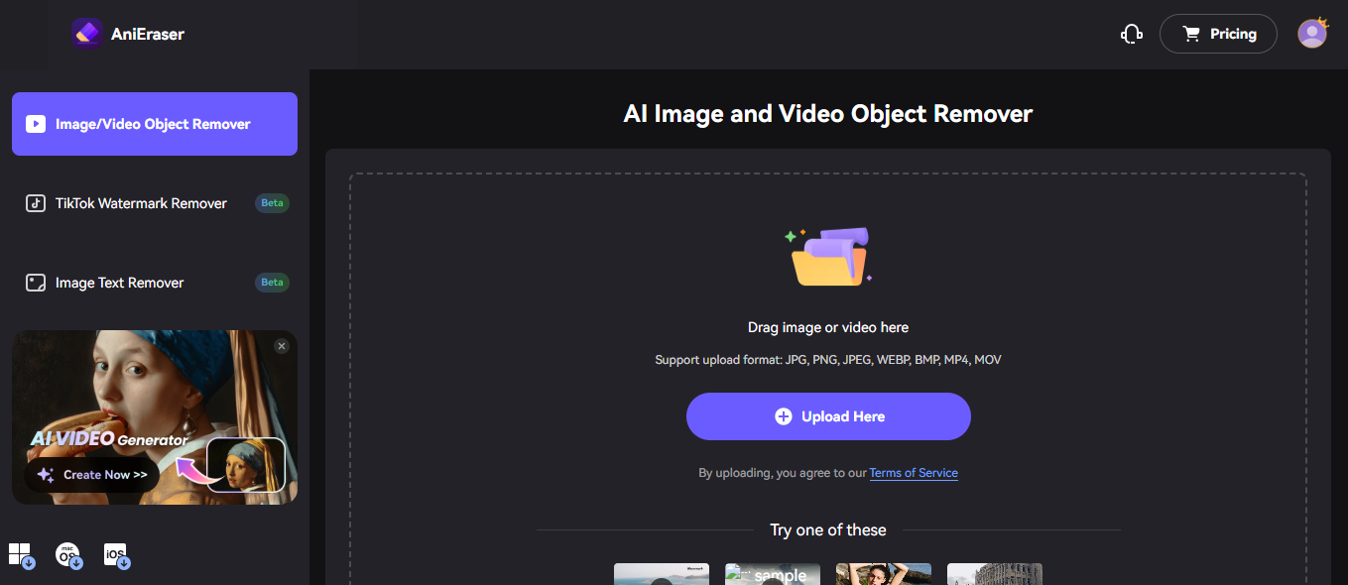
Task: Choose the building sample thumbnail
Action: click(x=994, y=575)
